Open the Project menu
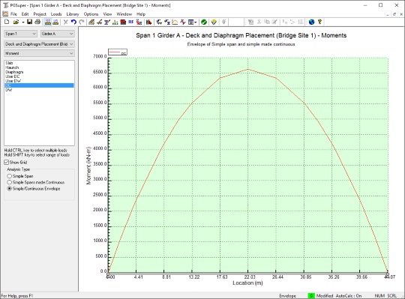The height and width of the screenshot is (299, 405). (40, 14)
